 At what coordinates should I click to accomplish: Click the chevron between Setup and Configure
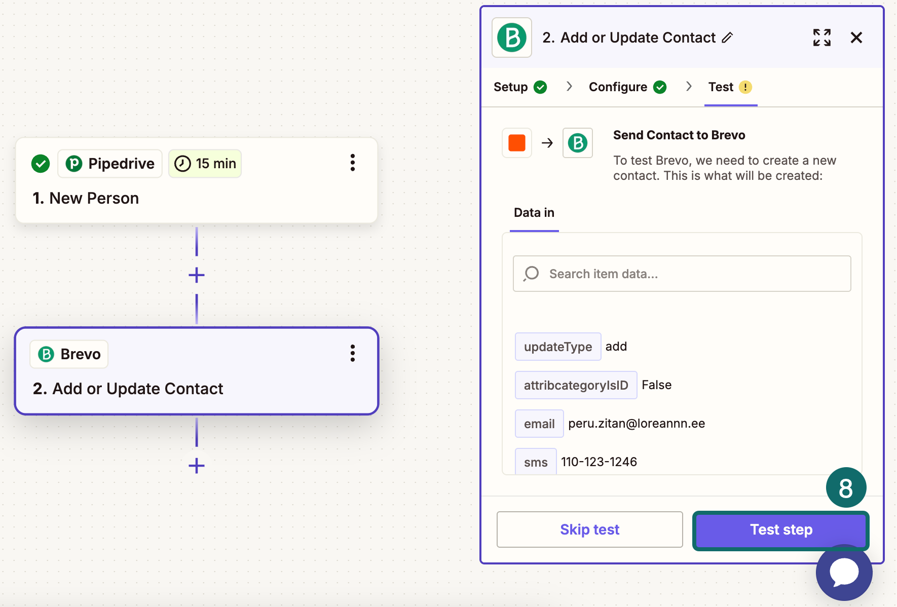(570, 87)
